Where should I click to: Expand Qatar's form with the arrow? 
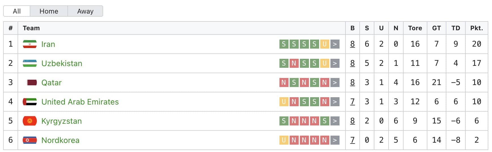tap(335, 82)
